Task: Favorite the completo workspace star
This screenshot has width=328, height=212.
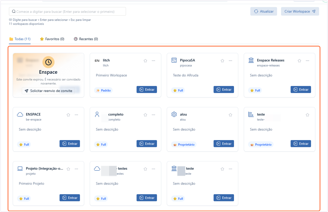Action: (x=145, y=115)
